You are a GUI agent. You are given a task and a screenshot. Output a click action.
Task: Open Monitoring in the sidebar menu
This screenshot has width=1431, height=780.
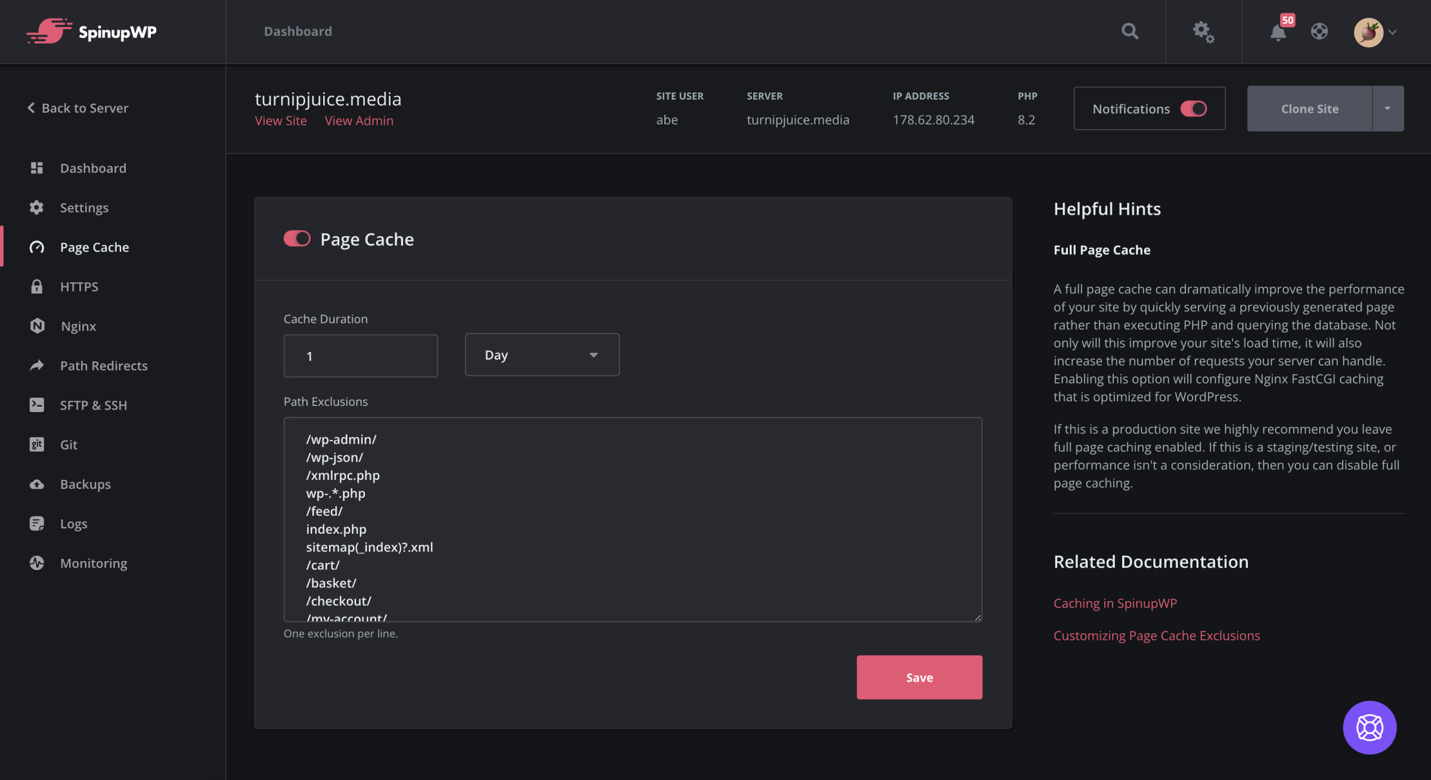(x=94, y=563)
